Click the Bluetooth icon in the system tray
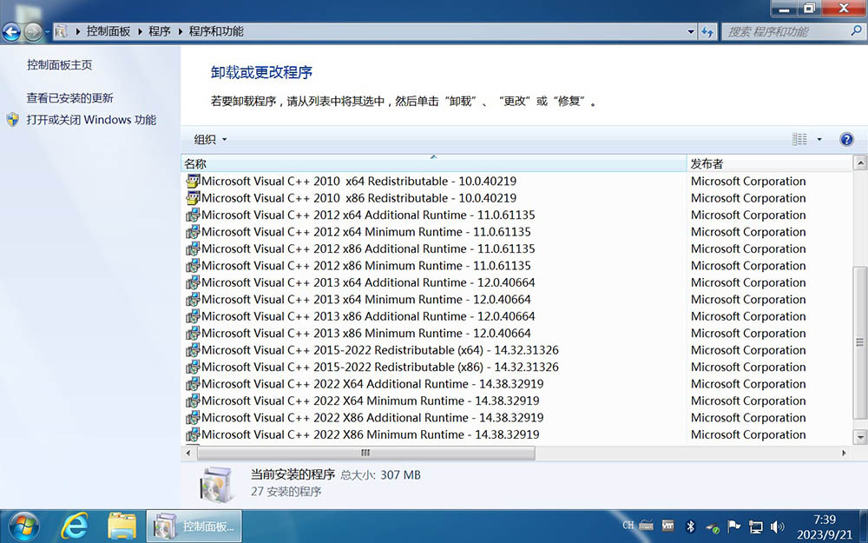The width and height of the screenshot is (868, 543). pos(690,526)
